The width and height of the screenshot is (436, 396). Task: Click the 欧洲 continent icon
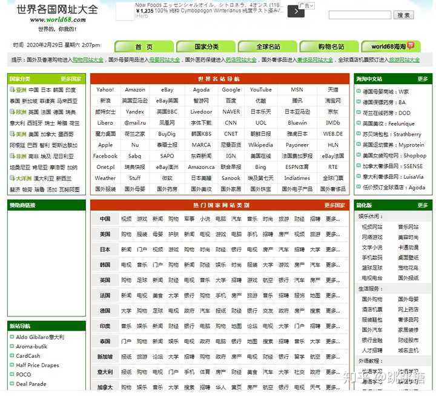click(12, 112)
